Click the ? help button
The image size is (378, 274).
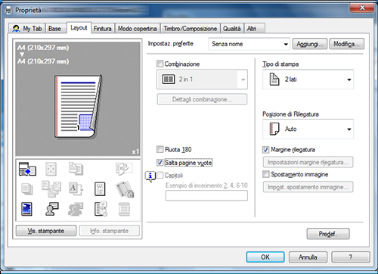(x=351, y=257)
